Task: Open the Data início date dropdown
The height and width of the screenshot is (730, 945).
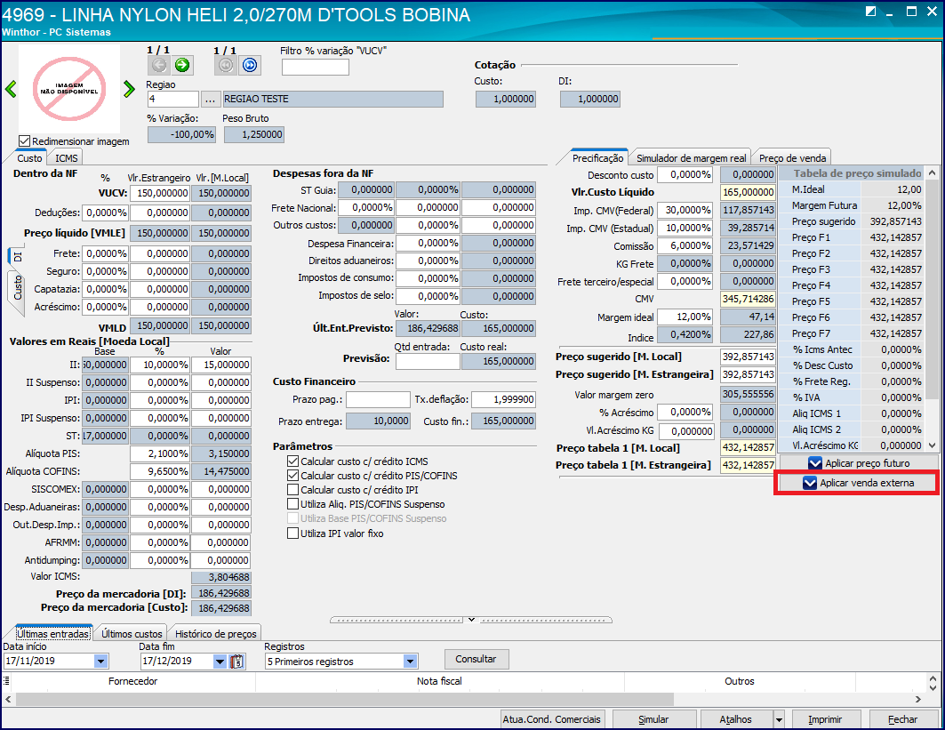Action: (x=100, y=662)
